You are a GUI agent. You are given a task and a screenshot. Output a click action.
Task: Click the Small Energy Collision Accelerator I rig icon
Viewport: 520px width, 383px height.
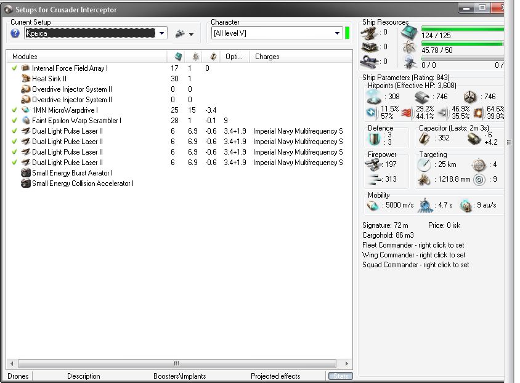click(25, 183)
